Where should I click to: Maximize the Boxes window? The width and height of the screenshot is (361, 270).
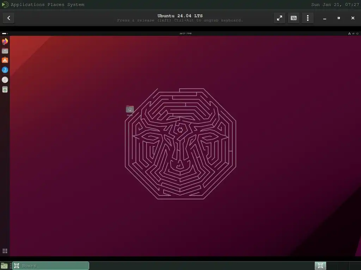click(x=339, y=18)
